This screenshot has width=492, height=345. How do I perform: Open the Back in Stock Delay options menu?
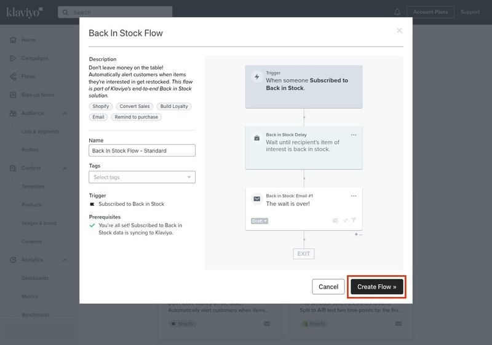[x=354, y=135]
